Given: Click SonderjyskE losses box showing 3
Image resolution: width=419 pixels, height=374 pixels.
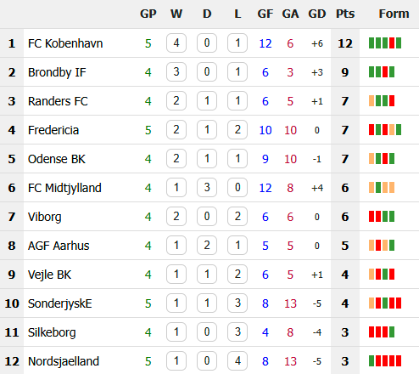Looking at the screenshot, I should pyautogui.click(x=237, y=303).
